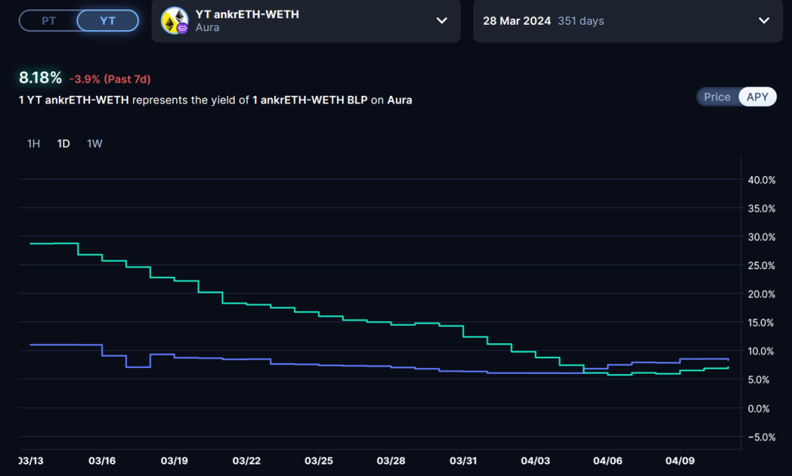Image resolution: width=792 pixels, height=476 pixels.
Task: Change chart interval to 1W
Action: click(x=94, y=144)
